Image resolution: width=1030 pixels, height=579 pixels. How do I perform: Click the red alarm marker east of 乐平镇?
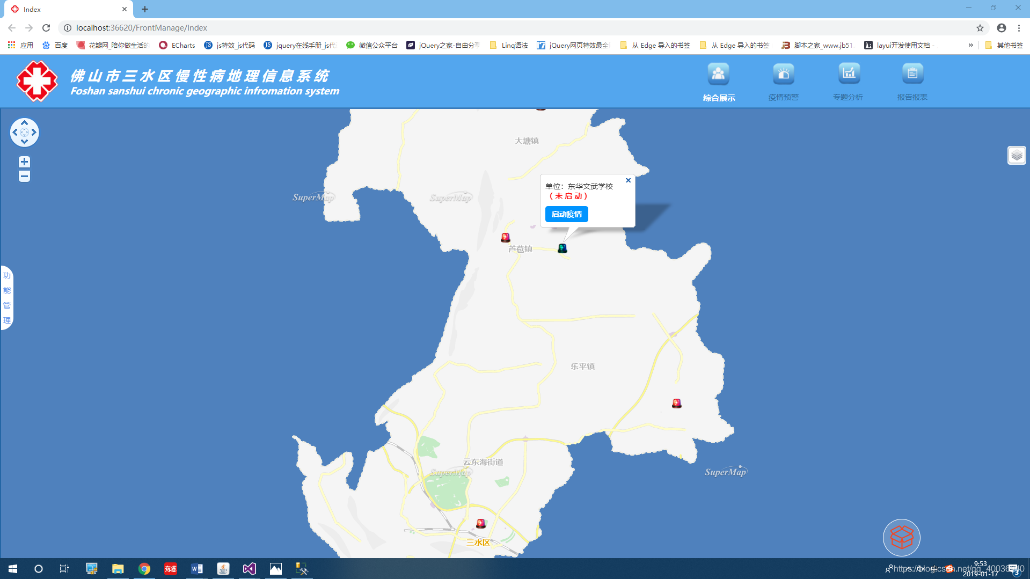pyautogui.click(x=676, y=403)
